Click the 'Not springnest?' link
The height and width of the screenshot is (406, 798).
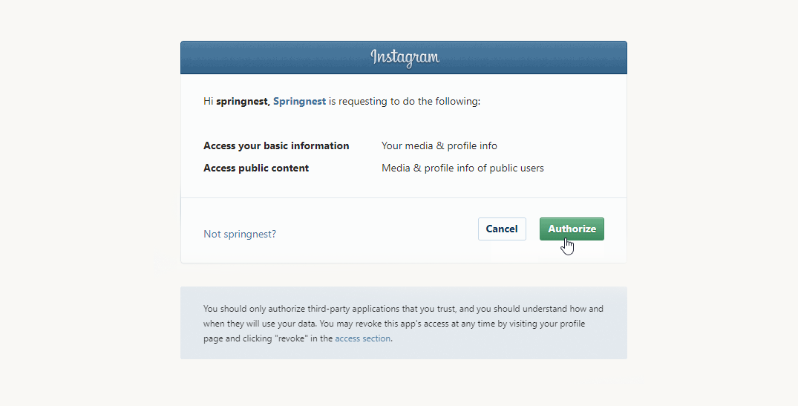pos(240,234)
